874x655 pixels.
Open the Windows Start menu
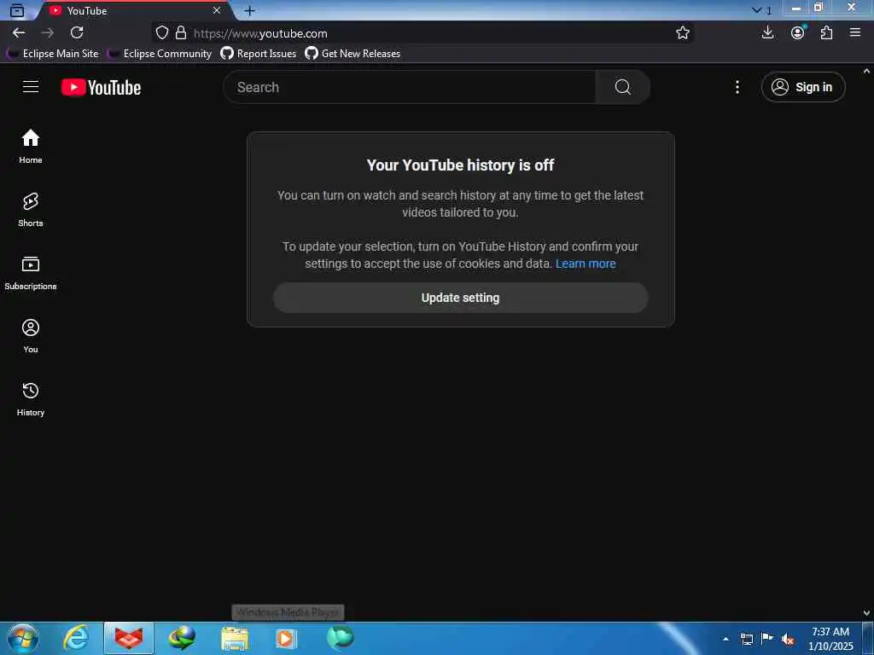22,638
